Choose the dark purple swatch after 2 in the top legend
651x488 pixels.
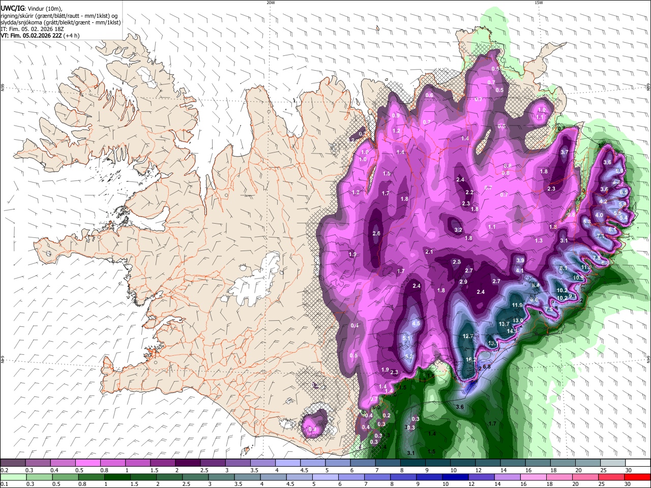[x=188, y=463]
